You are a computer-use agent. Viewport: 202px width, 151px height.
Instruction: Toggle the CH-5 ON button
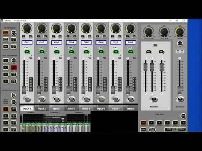[86, 52]
